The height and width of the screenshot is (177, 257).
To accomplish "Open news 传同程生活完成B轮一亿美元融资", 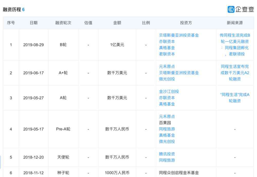I will [235, 45].
